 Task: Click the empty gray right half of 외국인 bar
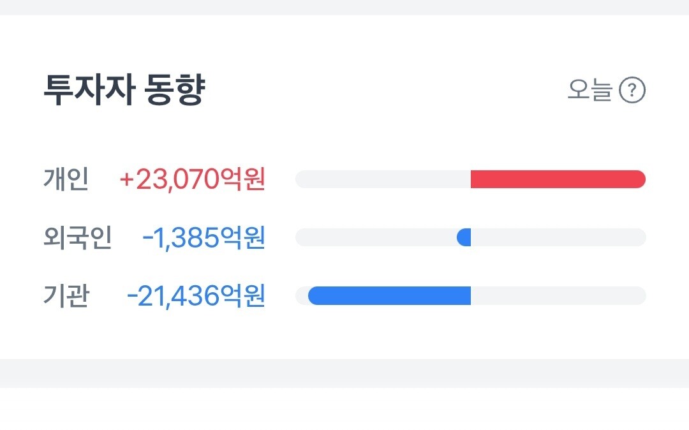pyautogui.click(x=558, y=237)
